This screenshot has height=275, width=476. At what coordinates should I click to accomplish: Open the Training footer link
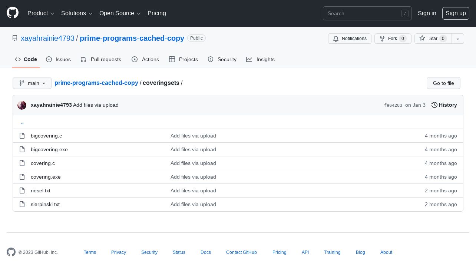point(332,252)
